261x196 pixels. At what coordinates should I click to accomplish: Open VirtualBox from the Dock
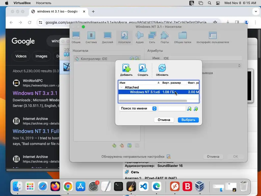pyautogui.click(x=200, y=186)
